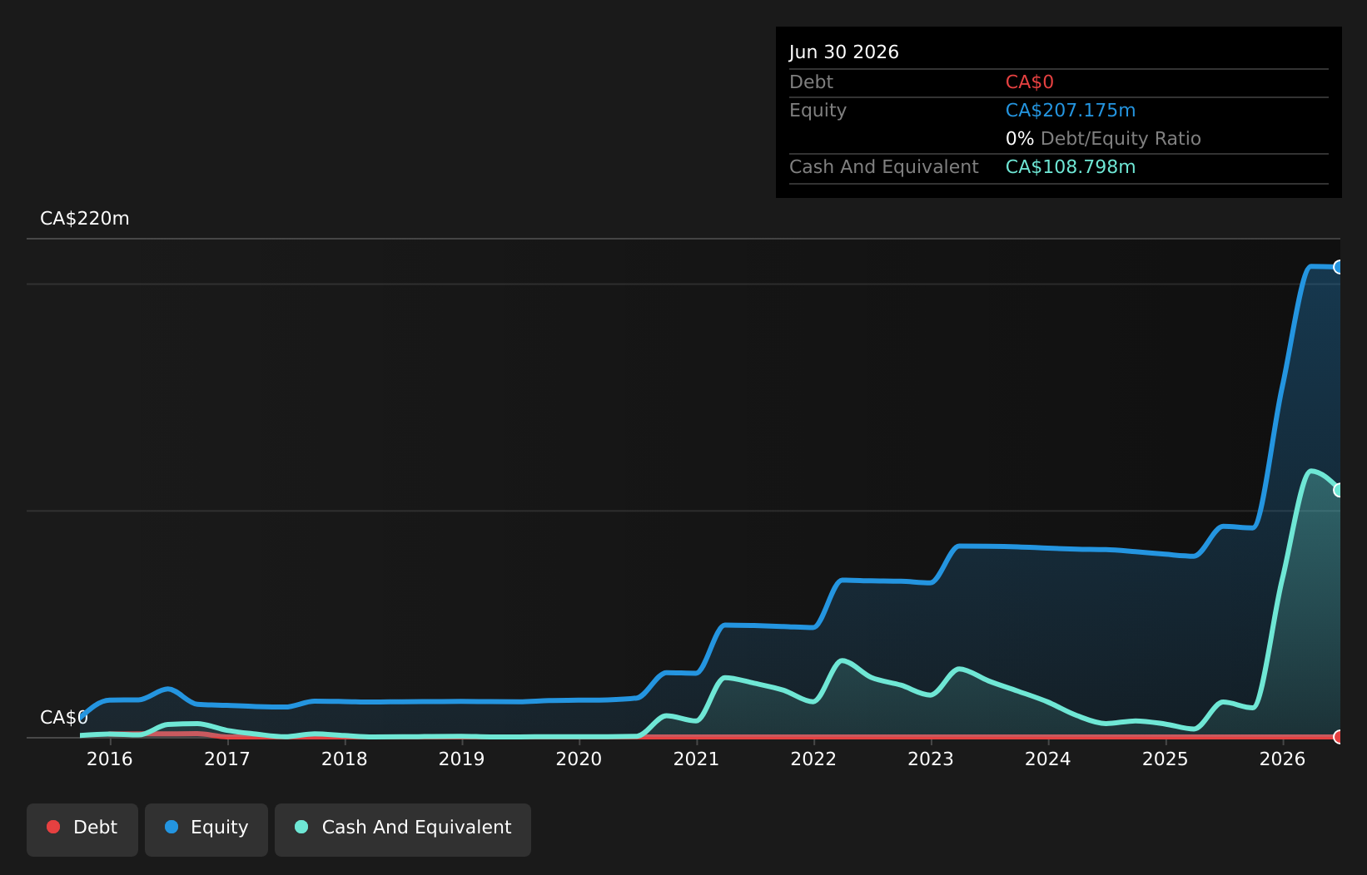Click the 2025 x-axis label

1166,759
